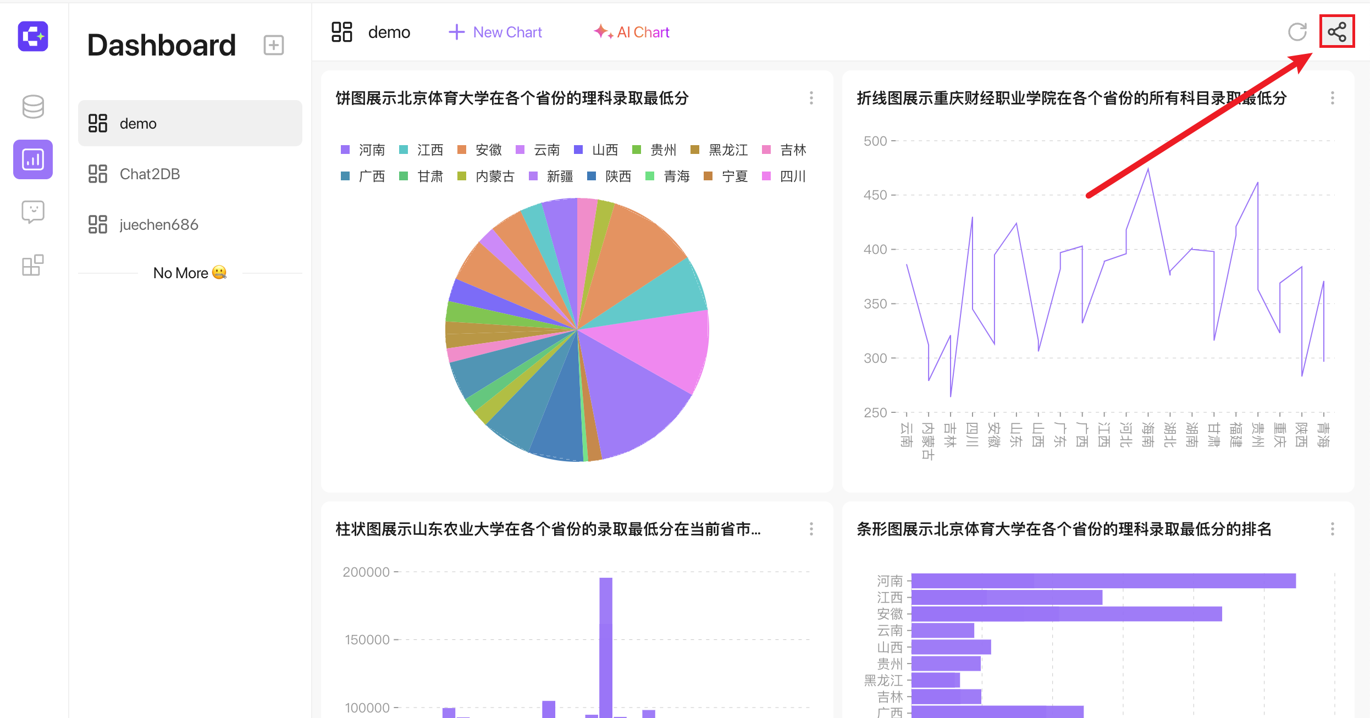
Task: Open the chat robot sidebar icon
Action: coord(33,212)
